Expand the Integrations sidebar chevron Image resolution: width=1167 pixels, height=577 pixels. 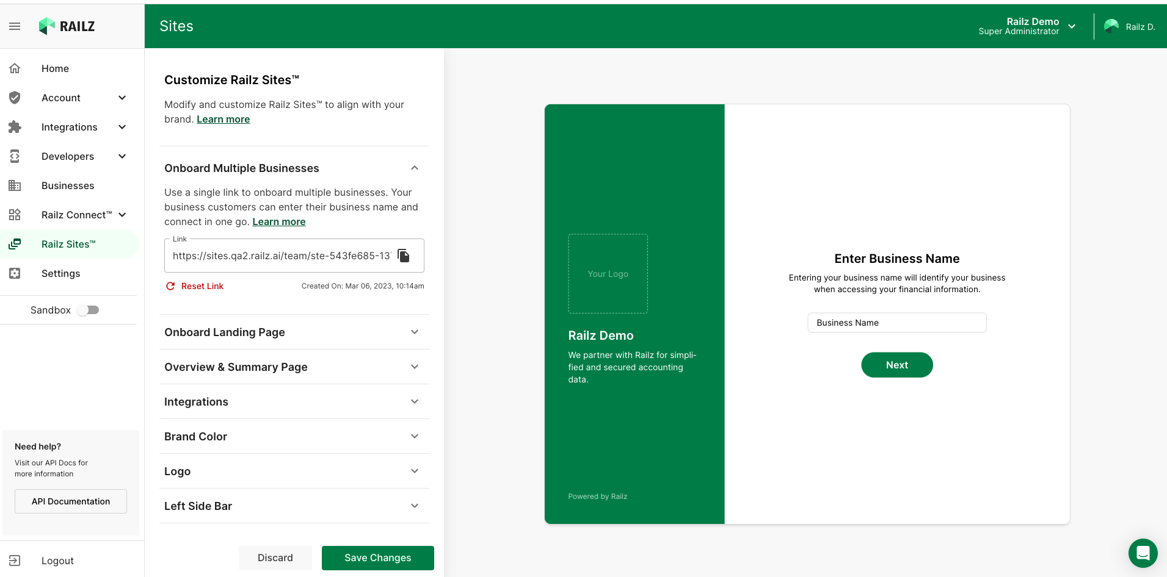click(122, 127)
